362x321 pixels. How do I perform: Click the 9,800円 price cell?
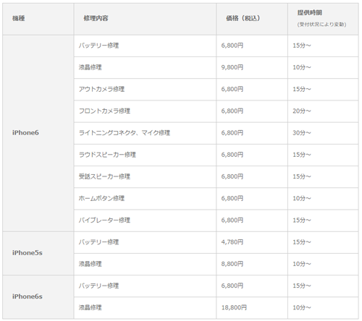coord(252,68)
